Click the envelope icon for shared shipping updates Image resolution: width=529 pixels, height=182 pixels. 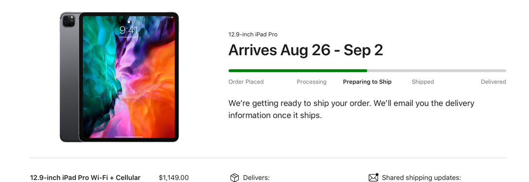click(373, 178)
